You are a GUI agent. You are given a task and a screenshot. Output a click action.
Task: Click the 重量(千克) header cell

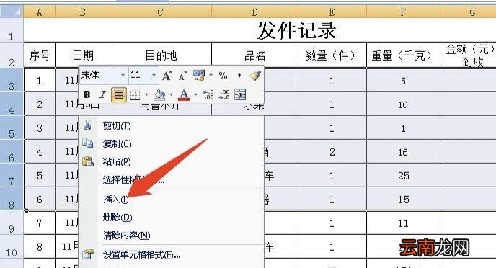403,55
